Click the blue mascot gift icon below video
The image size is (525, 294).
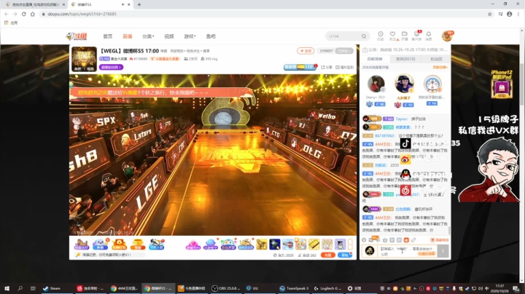pyautogui.click(x=100, y=245)
